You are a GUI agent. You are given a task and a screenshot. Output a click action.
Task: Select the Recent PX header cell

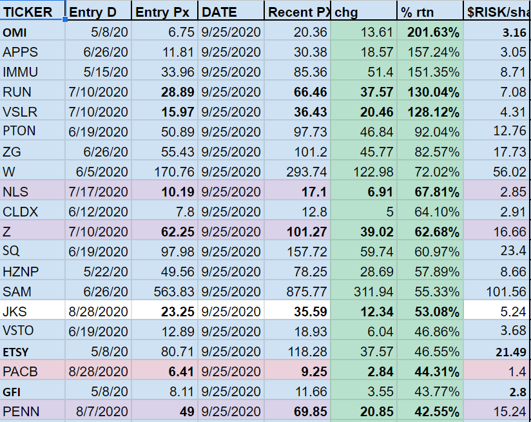point(297,10)
